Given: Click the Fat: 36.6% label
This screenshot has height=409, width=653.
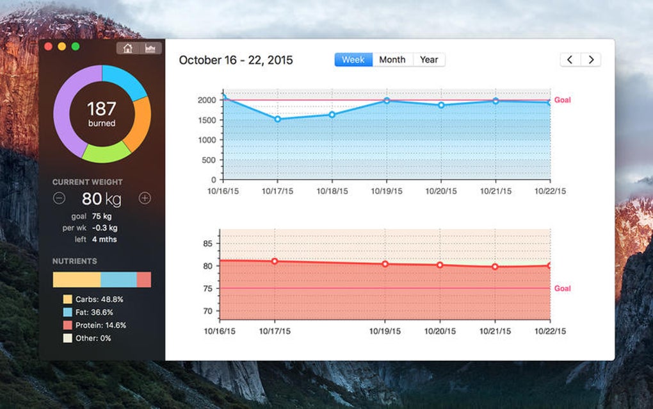Looking at the screenshot, I should 94,312.
